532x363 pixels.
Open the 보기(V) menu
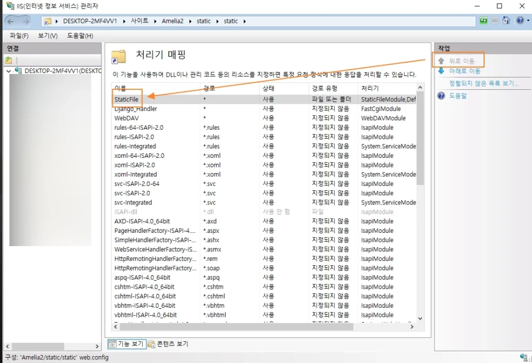(48, 36)
